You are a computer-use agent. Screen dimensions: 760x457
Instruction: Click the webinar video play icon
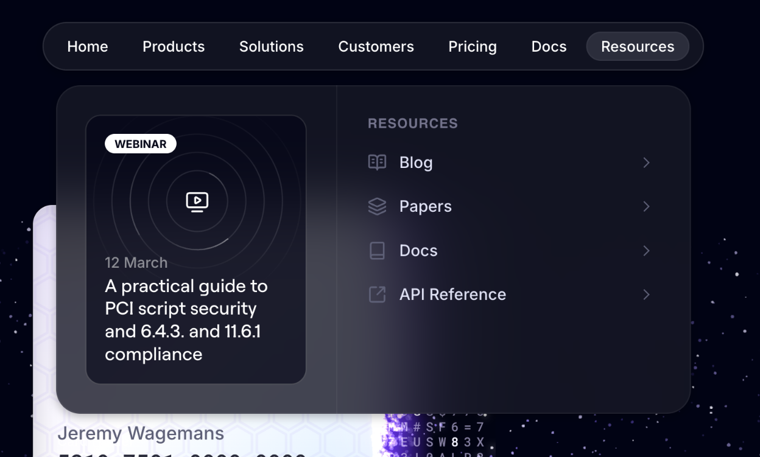coord(197,201)
